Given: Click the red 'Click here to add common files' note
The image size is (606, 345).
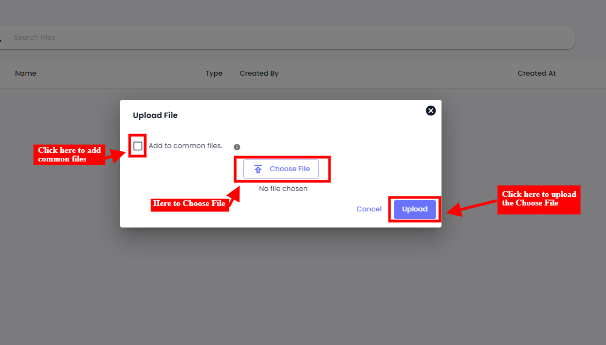Looking at the screenshot, I should [x=69, y=155].
